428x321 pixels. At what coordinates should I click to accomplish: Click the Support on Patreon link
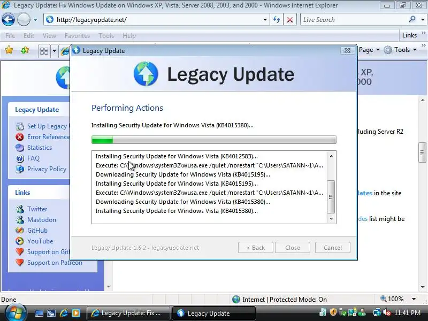click(x=55, y=263)
